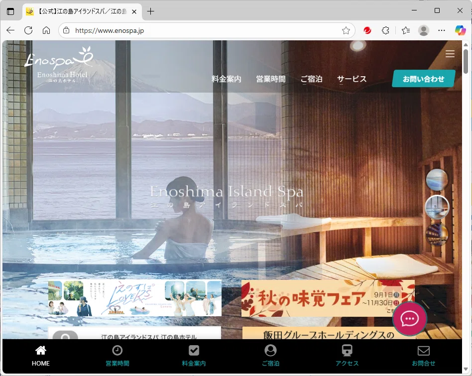Expand ご宿泊 top navigation item

pos(312,79)
